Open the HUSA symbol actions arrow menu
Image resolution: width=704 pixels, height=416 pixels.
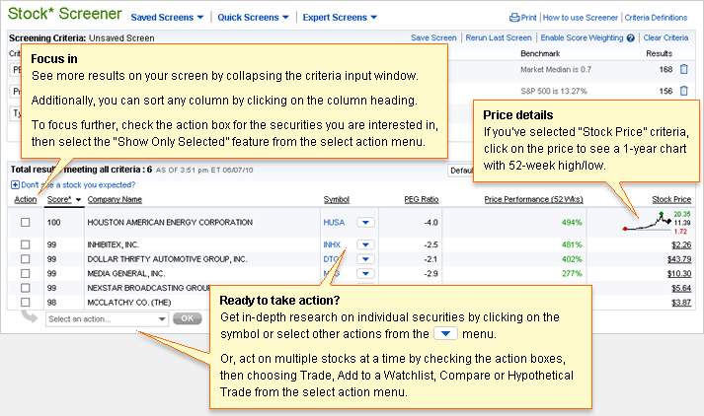[x=365, y=223]
